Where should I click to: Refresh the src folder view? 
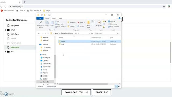pos(92,33)
